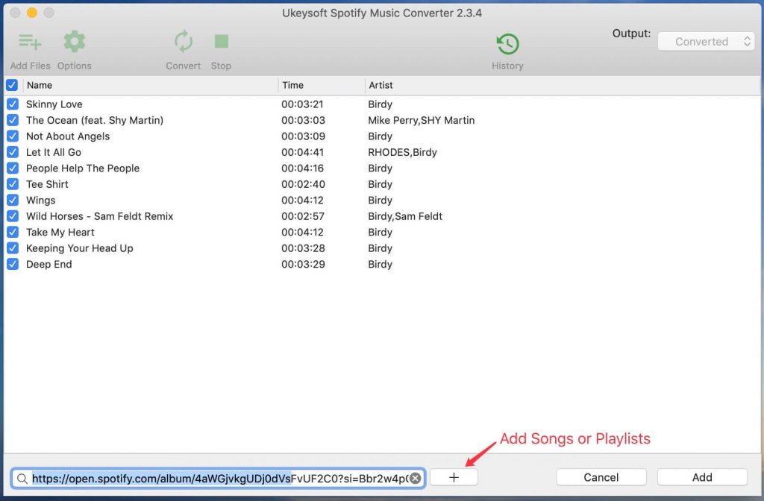Sort the list by Name column header
This screenshot has width=764, height=501.
[x=149, y=85]
